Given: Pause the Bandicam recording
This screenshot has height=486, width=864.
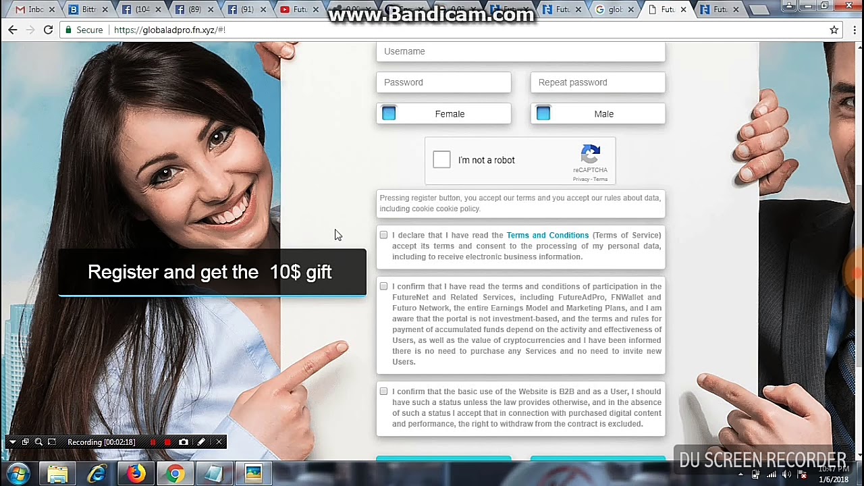Looking at the screenshot, I should tap(153, 442).
